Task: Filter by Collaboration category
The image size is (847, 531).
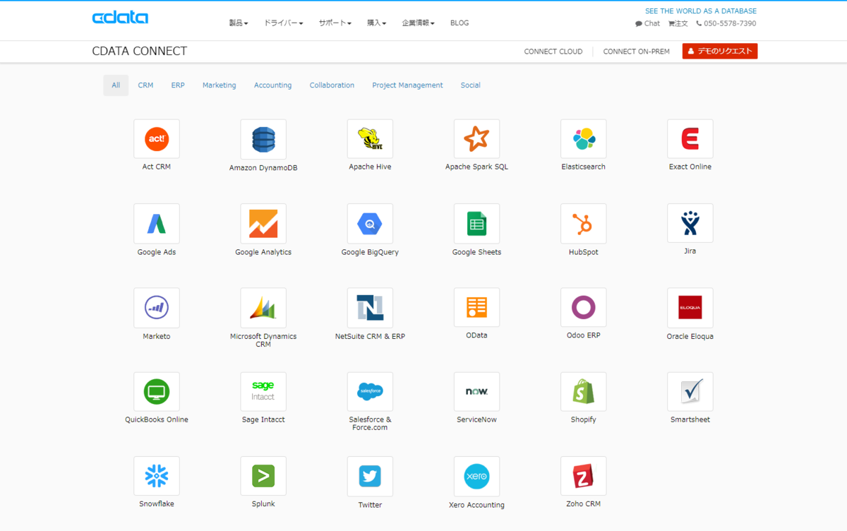Action: click(332, 85)
